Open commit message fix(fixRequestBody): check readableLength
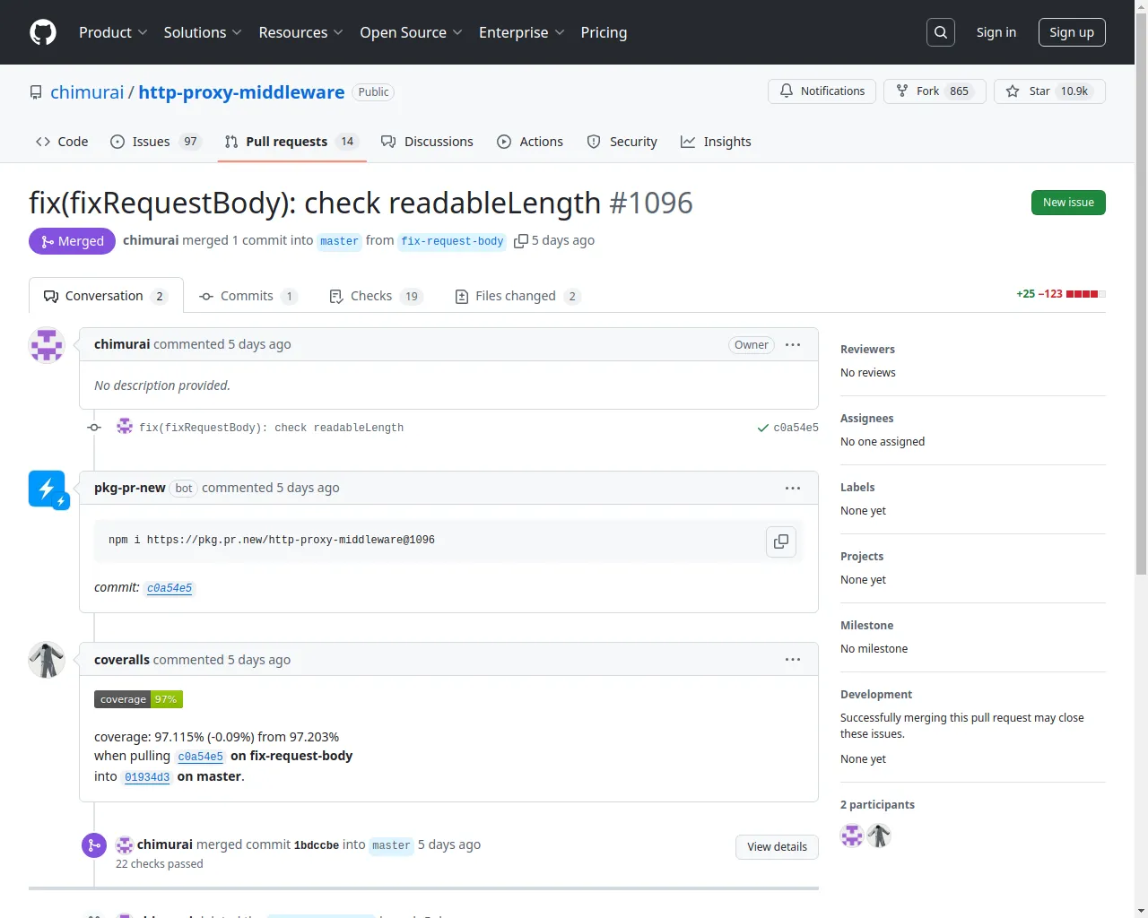This screenshot has width=1148, height=918. pyautogui.click(x=271, y=428)
